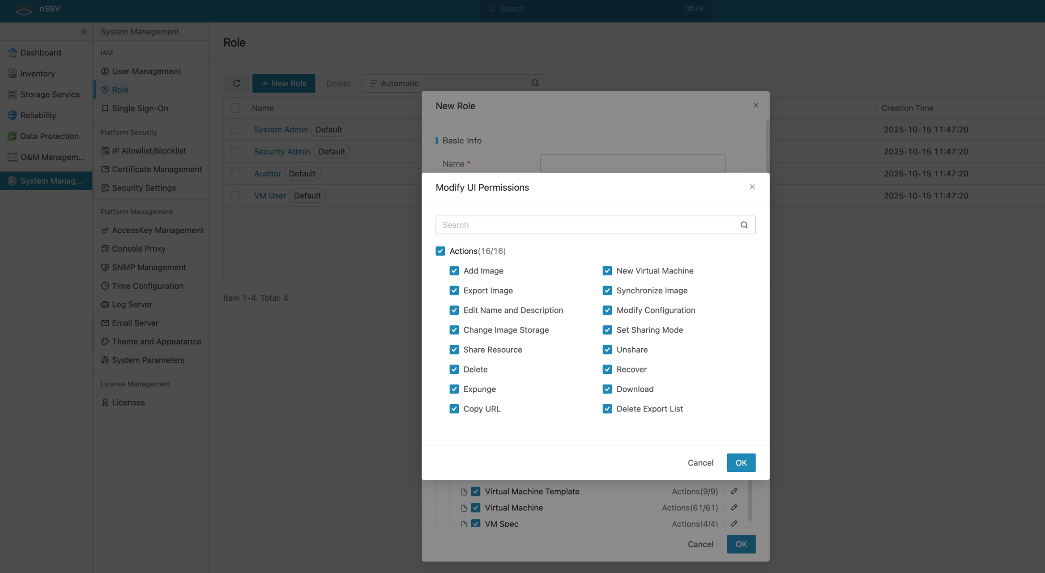This screenshot has width=1045, height=573.
Task: Go to User Management in IAM menu
Action: 146,71
